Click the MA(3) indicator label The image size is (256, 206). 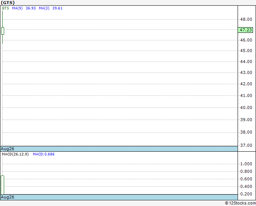pyautogui.click(x=44, y=8)
